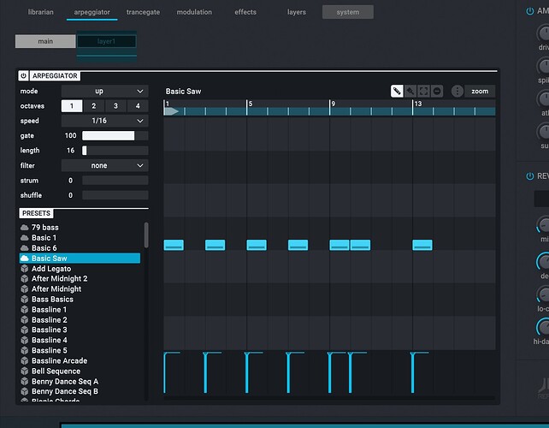
Task: Set octaves to 3
Action: pyautogui.click(x=115, y=106)
